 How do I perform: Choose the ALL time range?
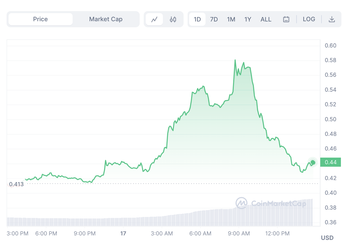pyautogui.click(x=266, y=19)
